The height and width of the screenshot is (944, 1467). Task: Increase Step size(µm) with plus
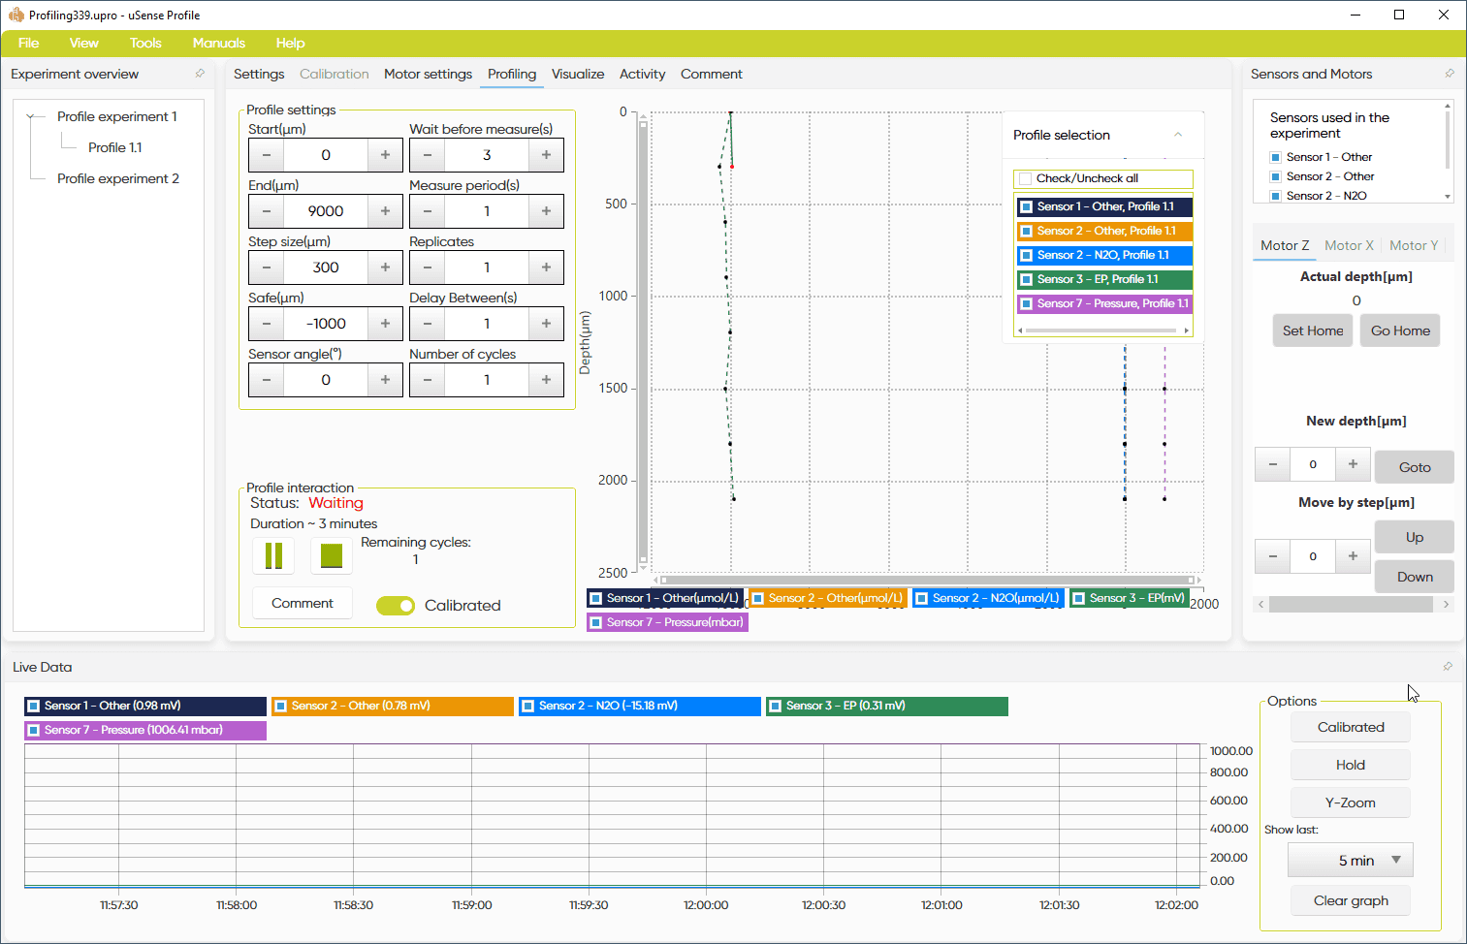tap(385, 267)
